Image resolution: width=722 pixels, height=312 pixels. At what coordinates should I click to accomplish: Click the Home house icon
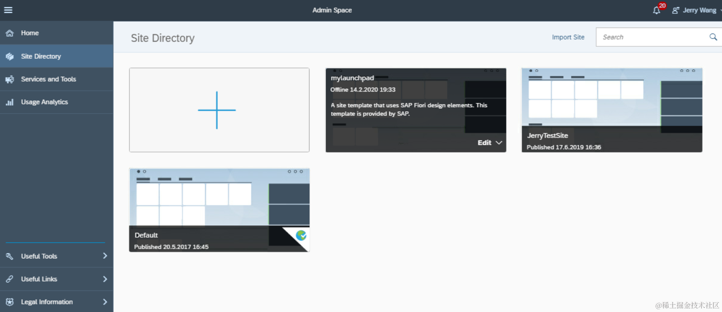pyautogui.click(x=10, y=33)
